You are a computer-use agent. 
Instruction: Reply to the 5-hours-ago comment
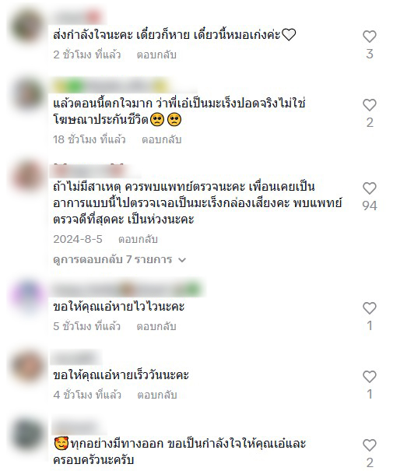click(156, 326)
